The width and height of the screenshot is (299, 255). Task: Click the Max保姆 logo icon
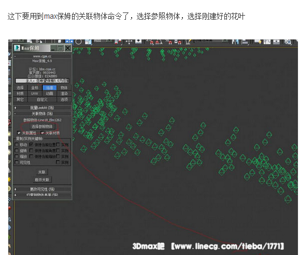point(17,48)
